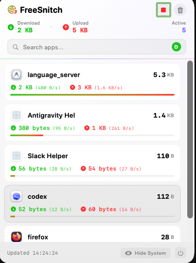The height and width of the screenshot is (263, 196).
Task: Click the power quit button
Action: 181,253
